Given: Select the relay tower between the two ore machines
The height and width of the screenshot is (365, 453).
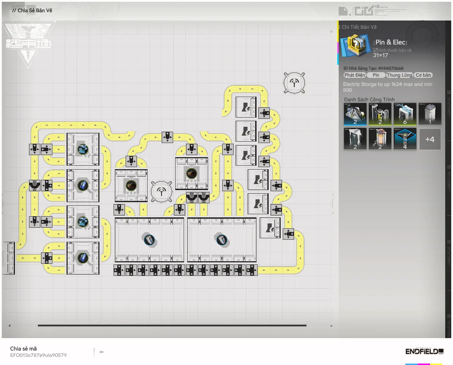Looking at the screenshot, I should [161, 192].
